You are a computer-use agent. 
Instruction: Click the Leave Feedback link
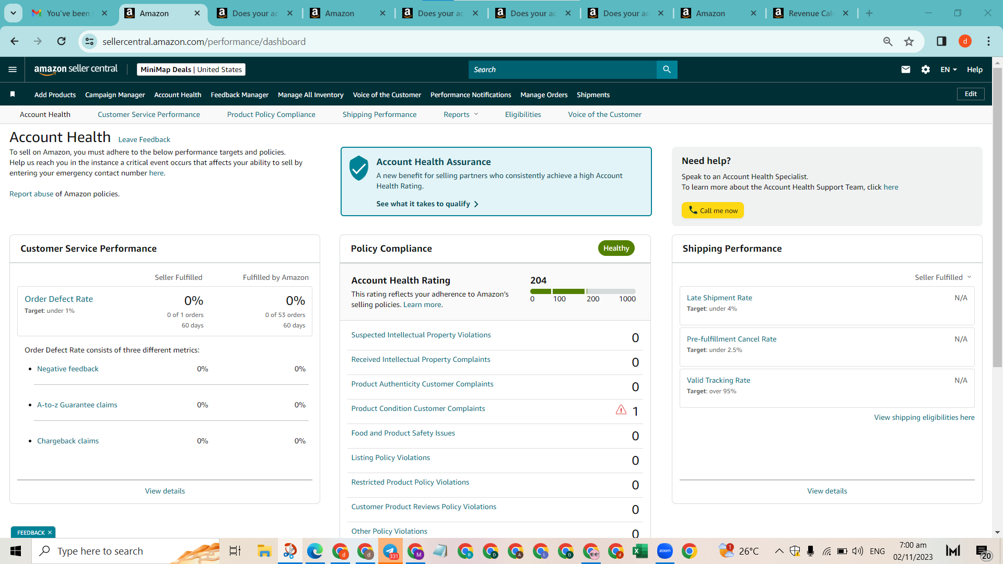tap(144, 139)
